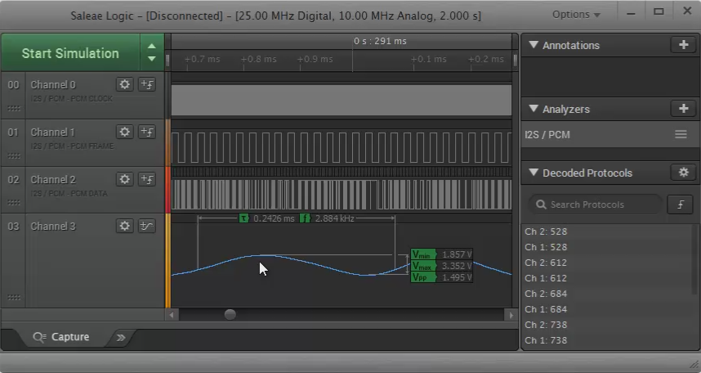Add a new analyzer with plus button
701x373 pixels.
[683, 109]
